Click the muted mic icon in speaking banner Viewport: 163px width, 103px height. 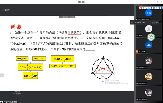pyautogui.click(x=132, y=22)
